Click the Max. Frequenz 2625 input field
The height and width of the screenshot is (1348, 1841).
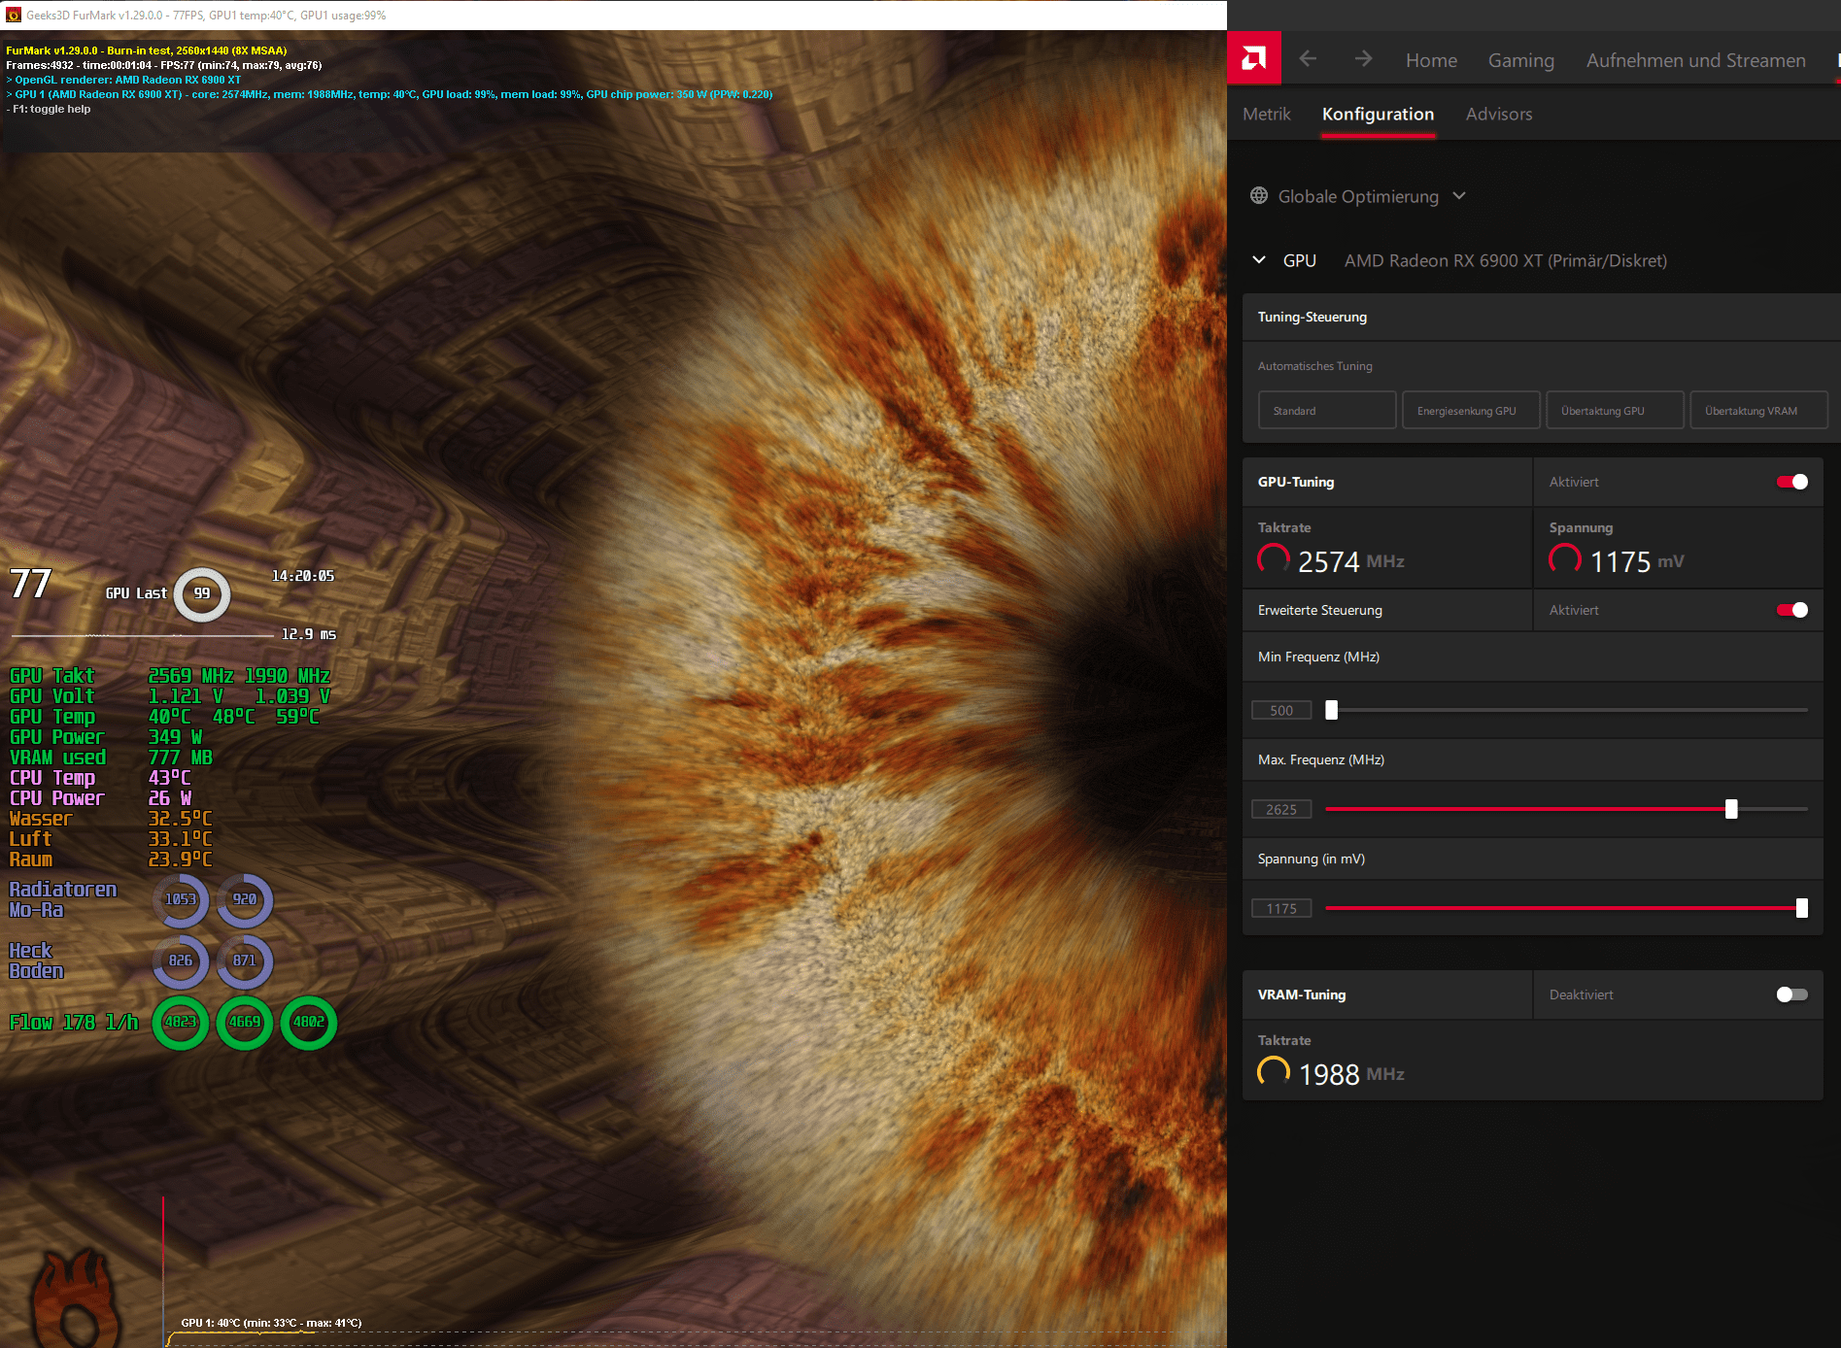click(1281, 809)
